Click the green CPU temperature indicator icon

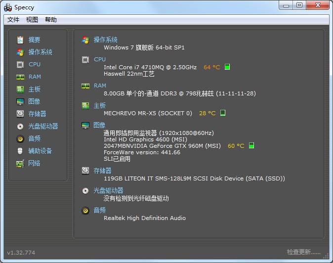point(227,67)
